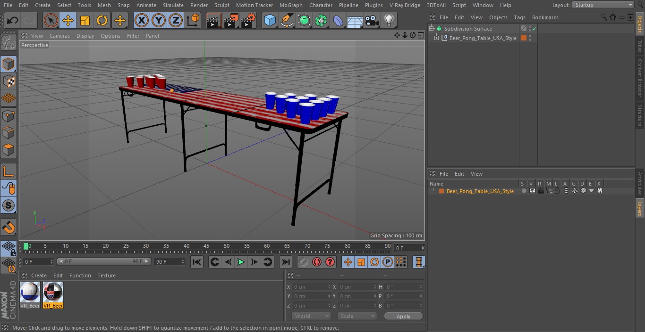Click the preview range slider bar

104,261
